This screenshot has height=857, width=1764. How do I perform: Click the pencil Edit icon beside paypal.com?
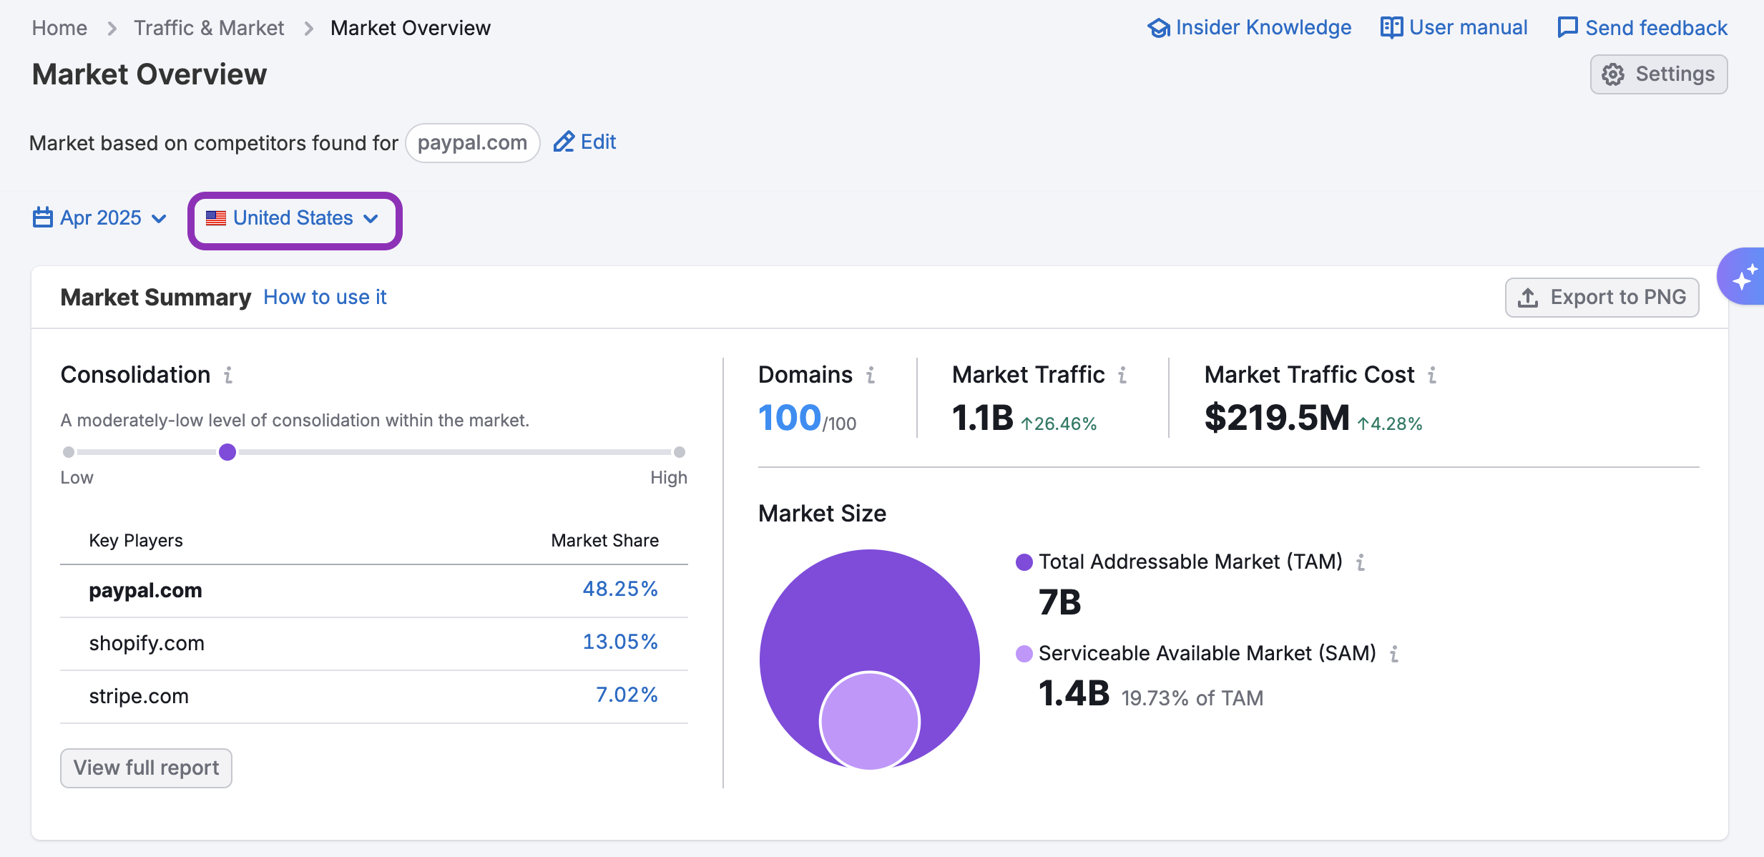click(x=564, y=142)
